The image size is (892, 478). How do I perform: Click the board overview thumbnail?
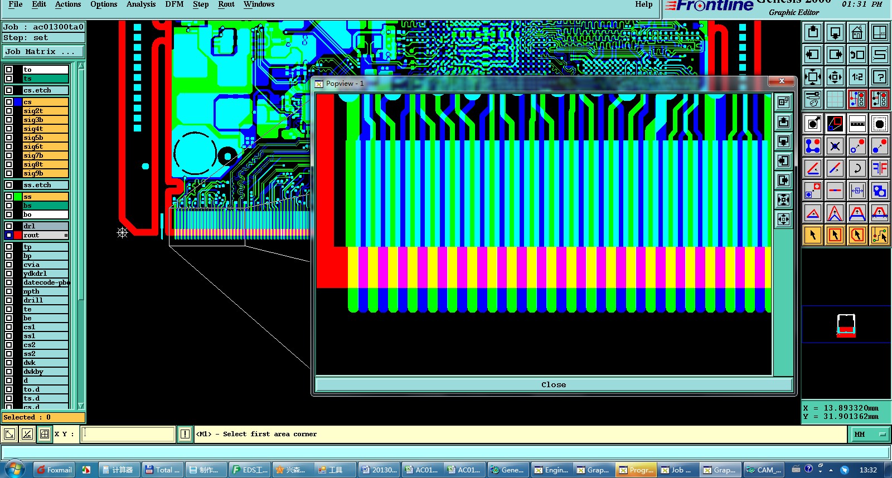pyautogui.click(x=846, y=325)
